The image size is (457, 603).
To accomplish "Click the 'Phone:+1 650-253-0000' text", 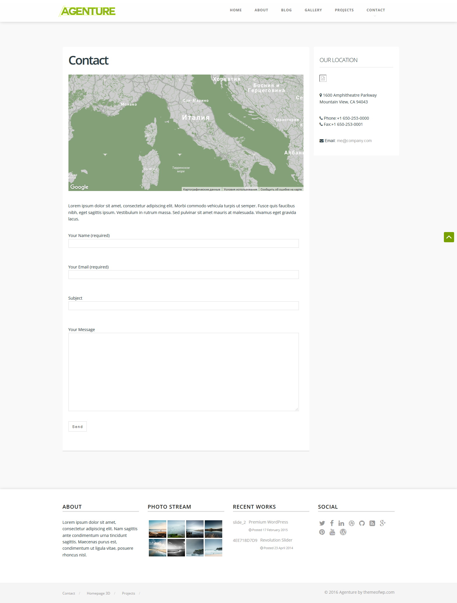I will coord(346,118).
